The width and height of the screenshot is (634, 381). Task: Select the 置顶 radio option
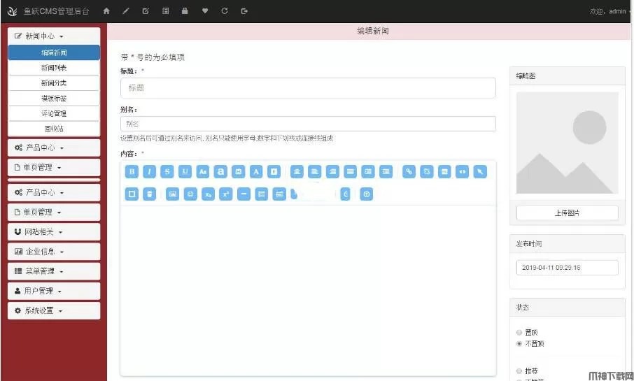[519, 333]
